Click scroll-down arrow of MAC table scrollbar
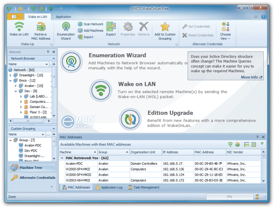The image size is (274, 207). coord(263,181)
